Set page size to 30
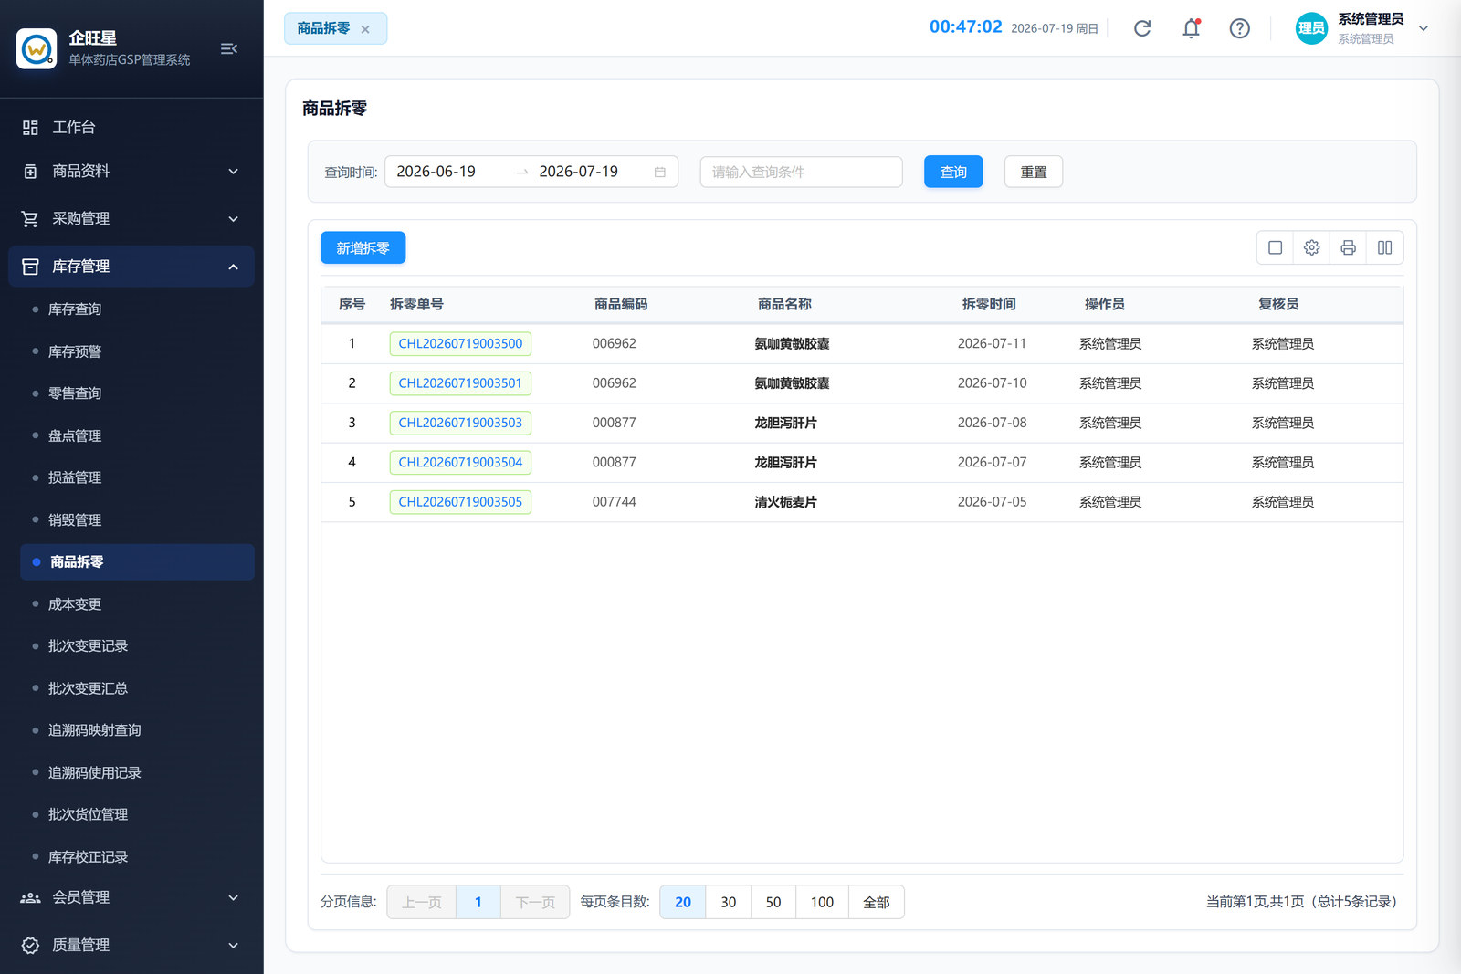Image resolution: width=1461 pixels, height=974 pixels. click(729, 902)
